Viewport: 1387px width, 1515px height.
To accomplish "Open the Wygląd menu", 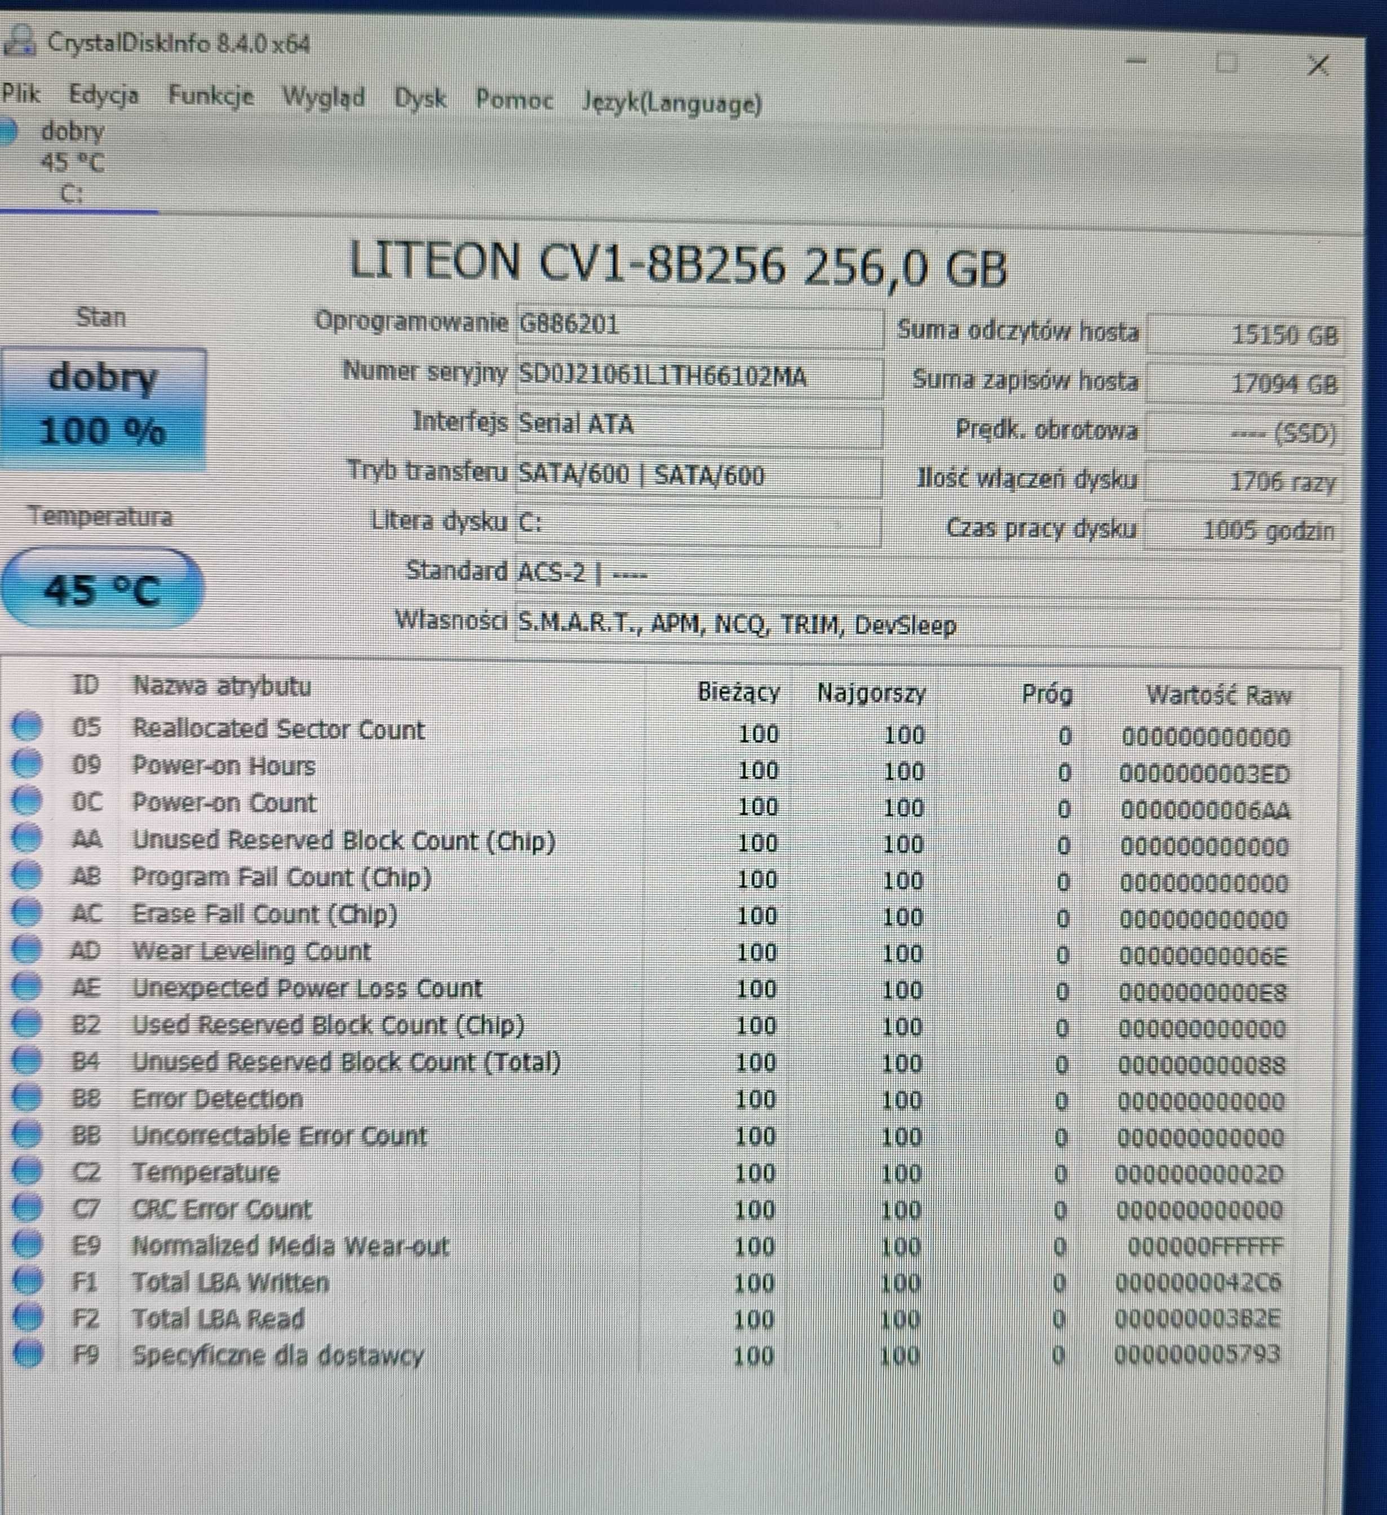I will pos(324,97).
